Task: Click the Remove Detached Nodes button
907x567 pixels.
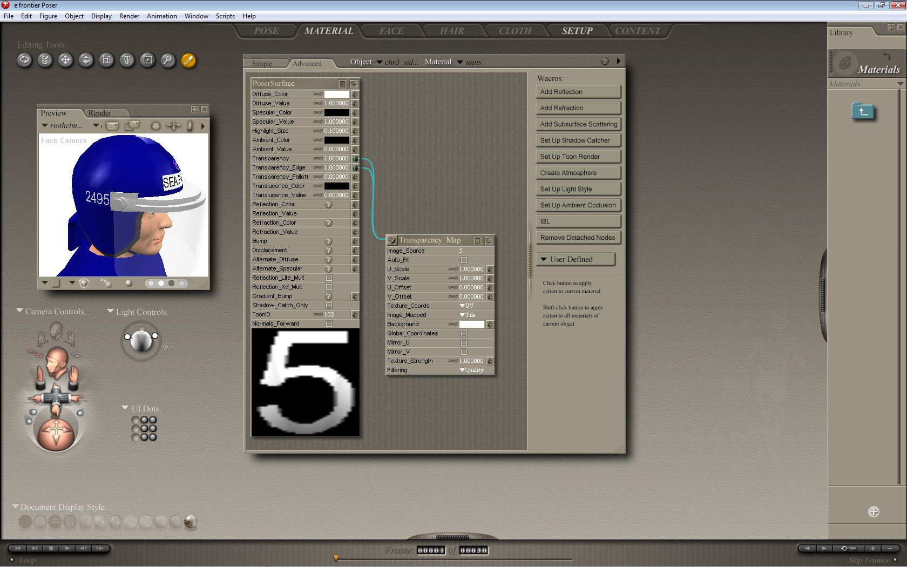Action: click(x=578, y=238)
